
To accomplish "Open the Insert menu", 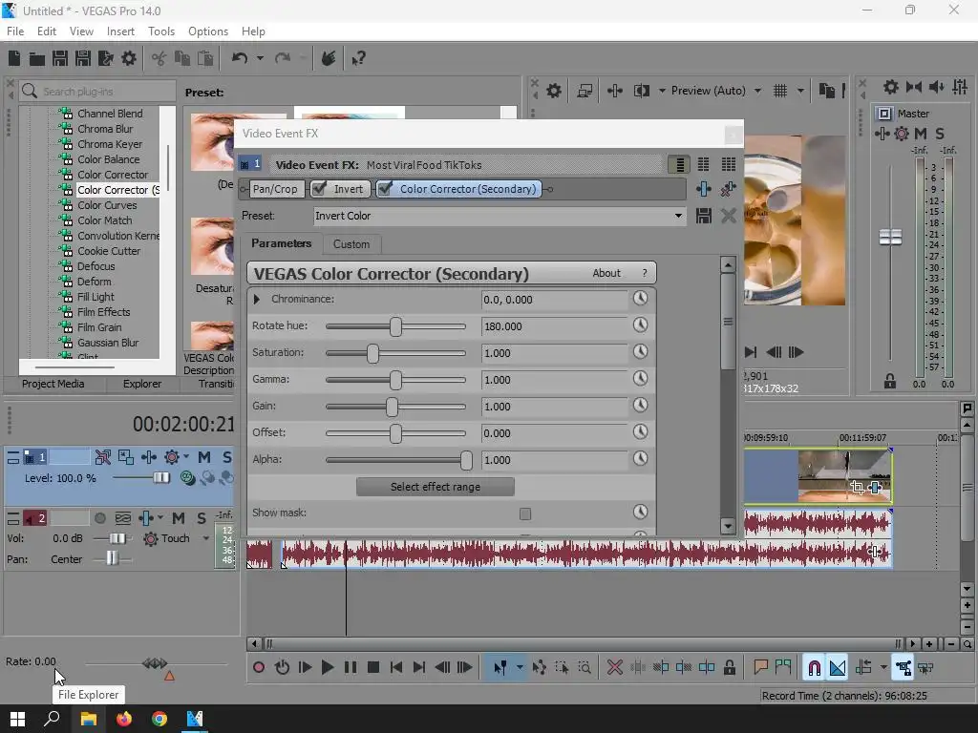I will coord(120,31).
